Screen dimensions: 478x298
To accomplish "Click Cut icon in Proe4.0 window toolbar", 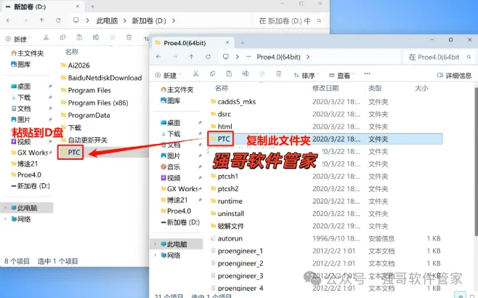I will [x=195, y=74].
